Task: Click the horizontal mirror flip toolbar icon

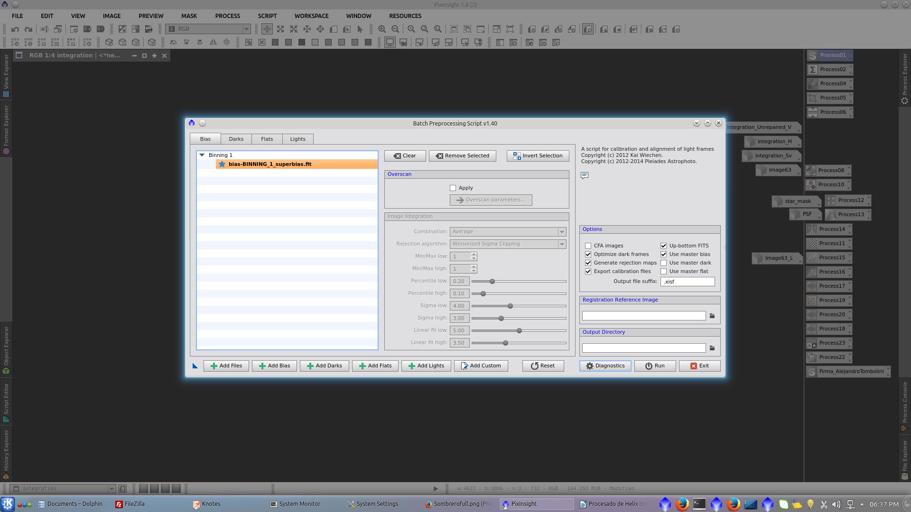Action: [214, 43]
